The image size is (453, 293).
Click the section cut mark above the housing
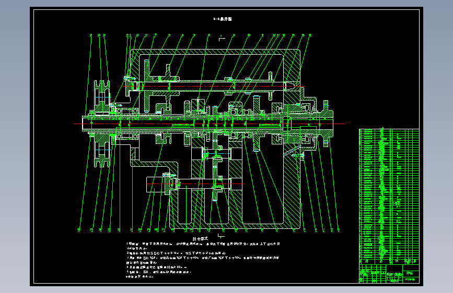pyautogui.click(x=222, y=39)
